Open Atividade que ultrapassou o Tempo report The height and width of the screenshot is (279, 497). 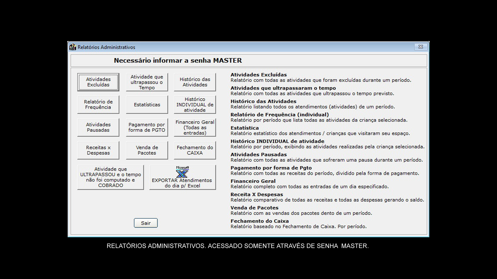pos(147,82)
